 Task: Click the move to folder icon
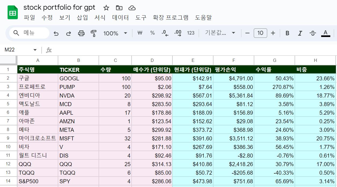click(x=119, y=8)
